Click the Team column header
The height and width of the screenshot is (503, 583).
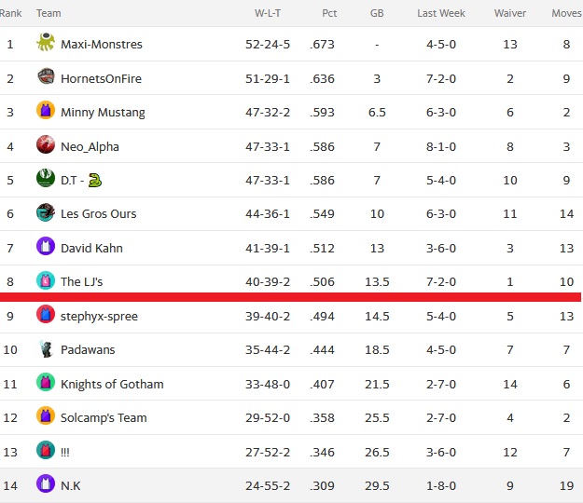click(x=49, y=13)
